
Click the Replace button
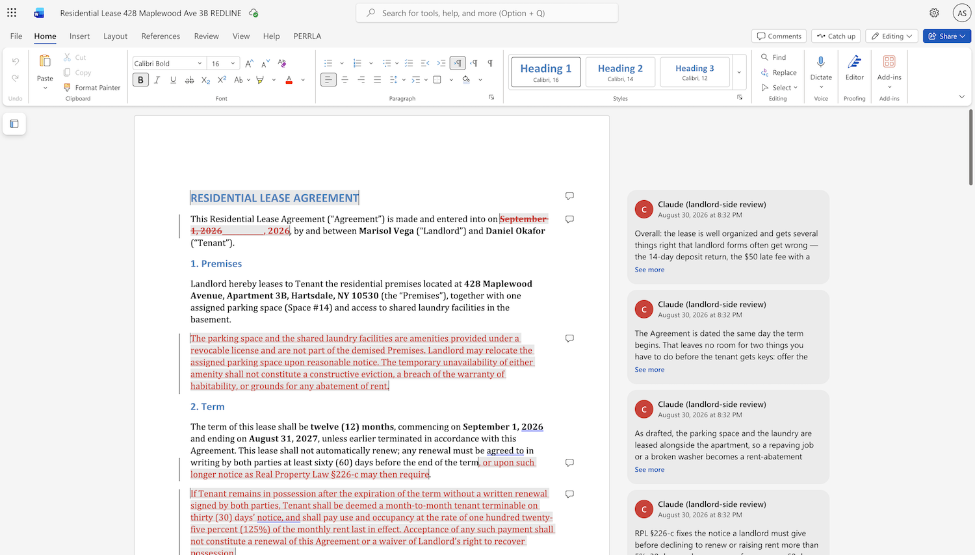click(x=779, y=73)
